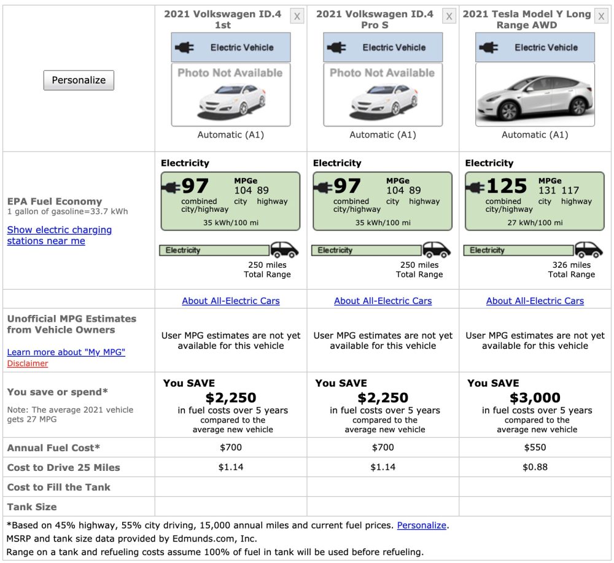The width and height of the screenshot is (614, 563).
Task: Click the plug icon beside Tesla's 125 MPGe
Action: click(x=475, y=187)
